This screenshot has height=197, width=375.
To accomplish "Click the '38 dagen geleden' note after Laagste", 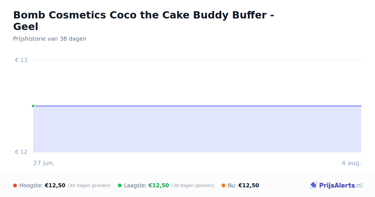I will coord(193,185).
